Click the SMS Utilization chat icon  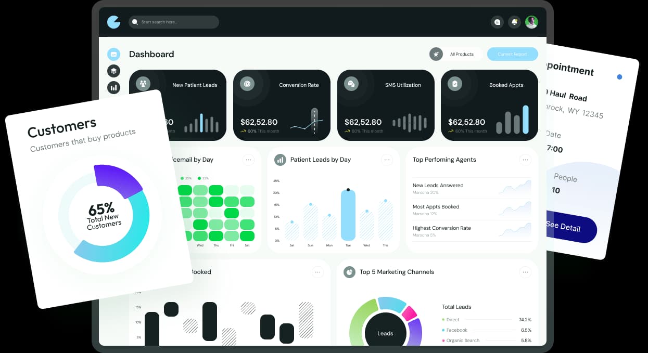pos(351,84)
